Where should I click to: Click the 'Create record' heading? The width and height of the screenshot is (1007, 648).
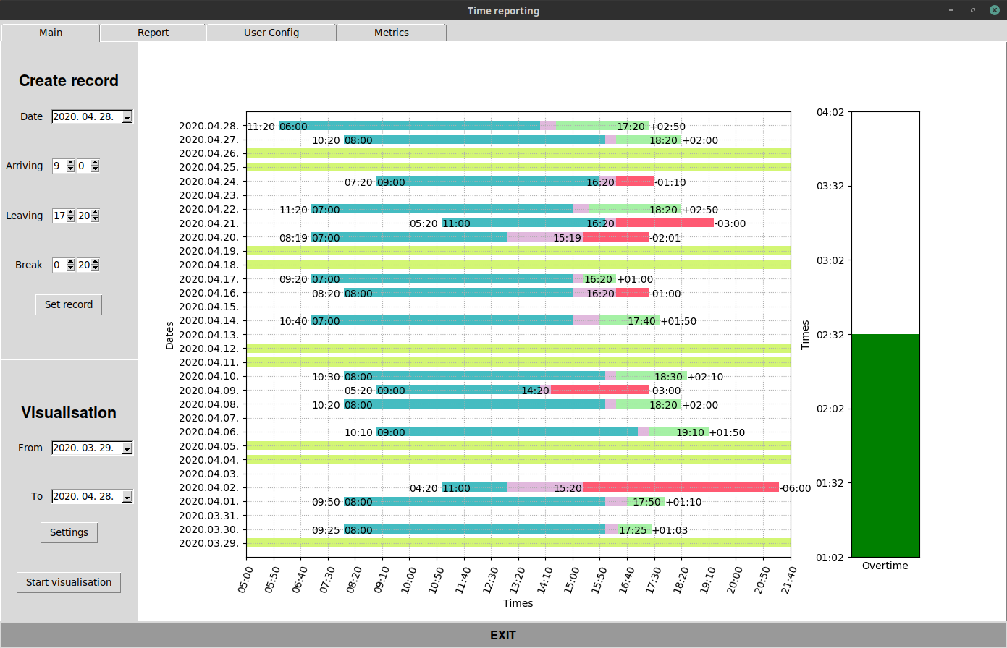pos(69,81)
